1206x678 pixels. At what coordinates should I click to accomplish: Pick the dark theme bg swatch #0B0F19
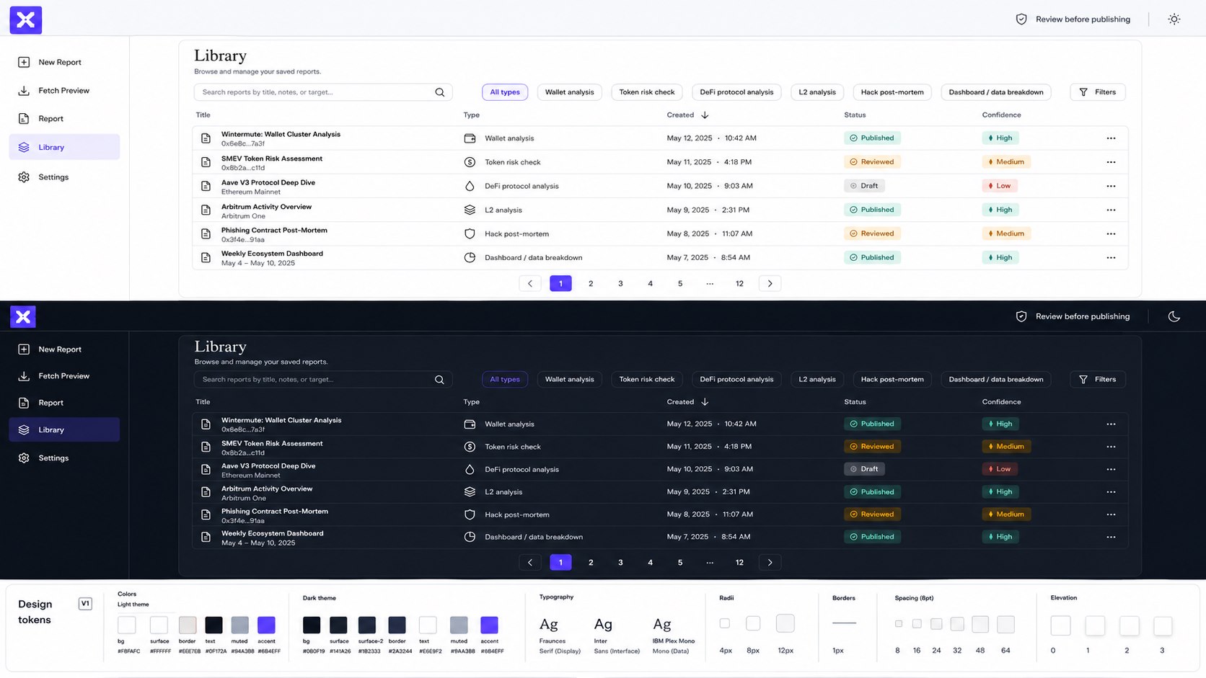pyautogui.click(x=312, y=625)
